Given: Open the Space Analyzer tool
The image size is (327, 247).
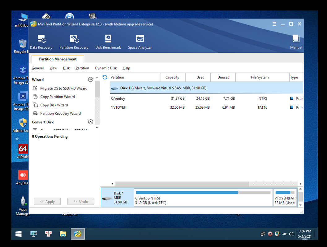Looking at the screenshot, I should 140,42.
